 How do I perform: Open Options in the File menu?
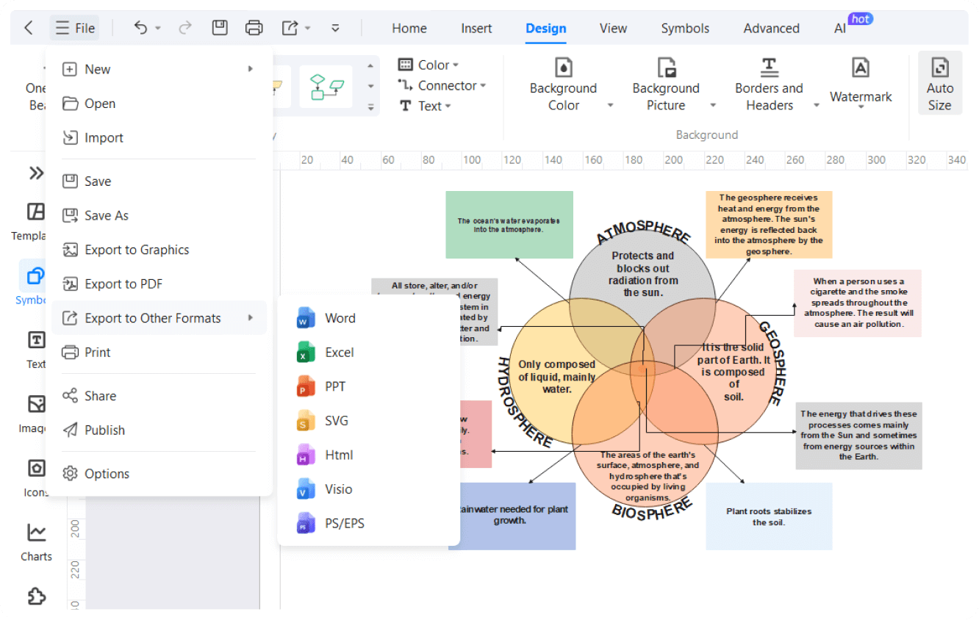159,474
